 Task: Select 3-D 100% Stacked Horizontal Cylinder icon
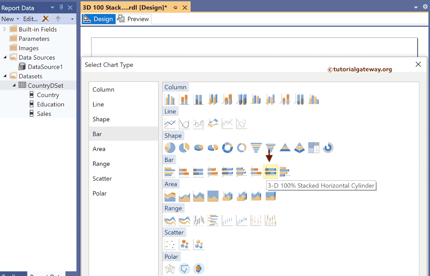[x=270, y=172]
